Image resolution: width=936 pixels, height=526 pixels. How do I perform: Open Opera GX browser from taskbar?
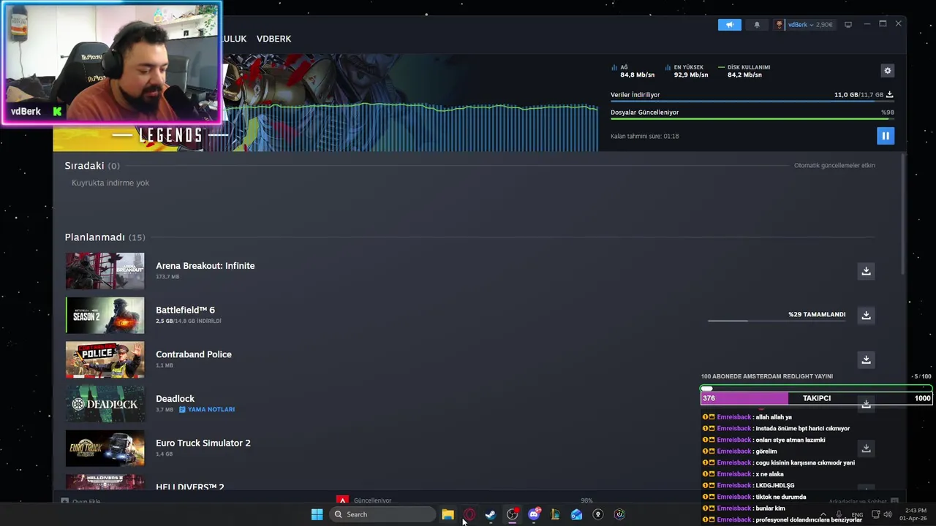click(469, 514)
